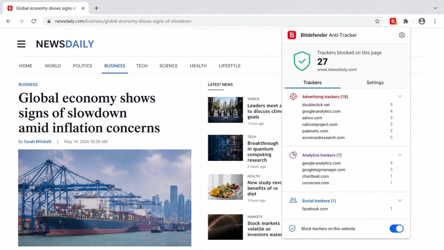Open the tab search dropdown arrow

tap(435, 8)
